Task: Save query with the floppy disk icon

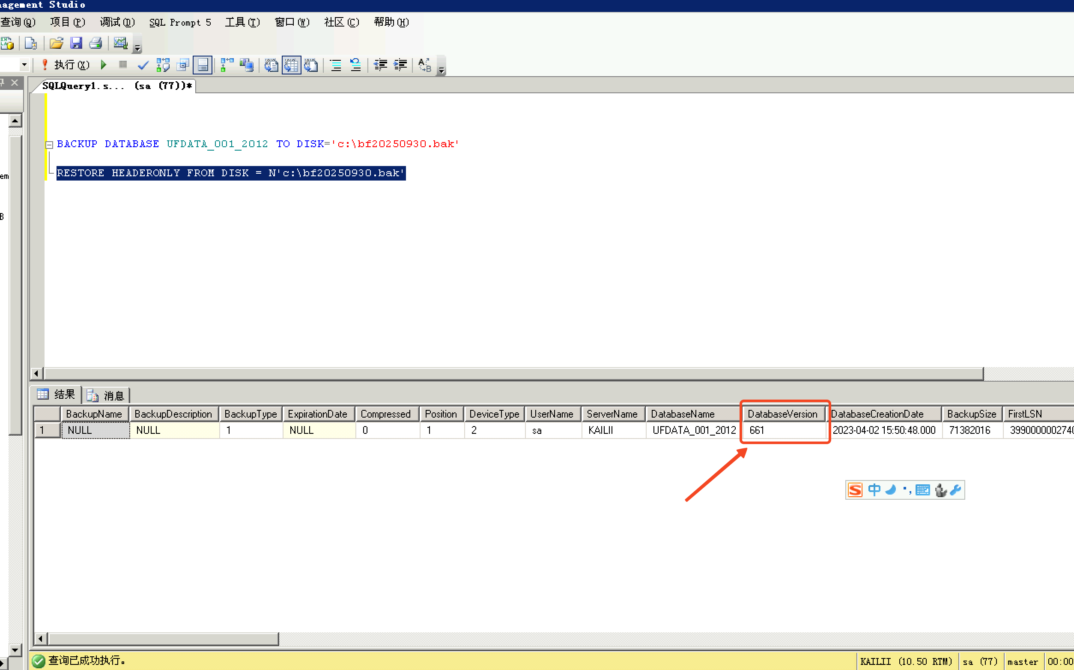Action: (76, 44)
